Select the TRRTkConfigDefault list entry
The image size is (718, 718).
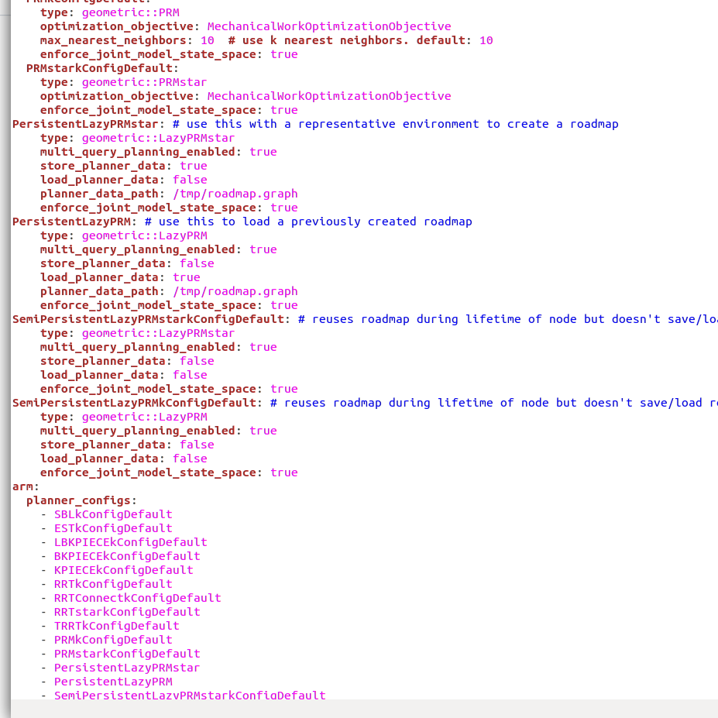116,626
